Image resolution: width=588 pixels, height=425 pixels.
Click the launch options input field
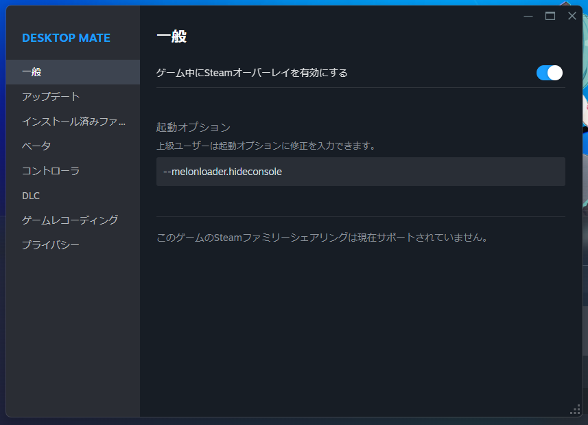[360, 172]
